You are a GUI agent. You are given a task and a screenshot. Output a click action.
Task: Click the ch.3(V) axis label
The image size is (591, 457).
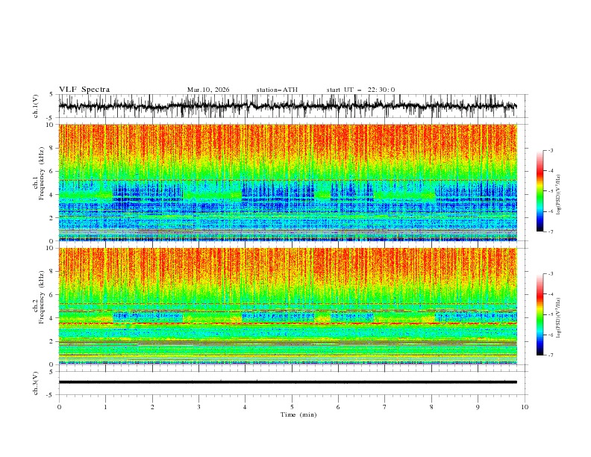point(36,383)
